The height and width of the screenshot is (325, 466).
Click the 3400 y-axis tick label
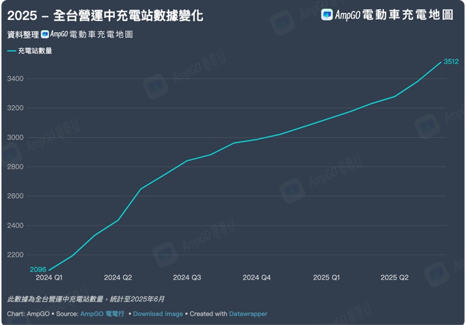[x=15, y=79]
